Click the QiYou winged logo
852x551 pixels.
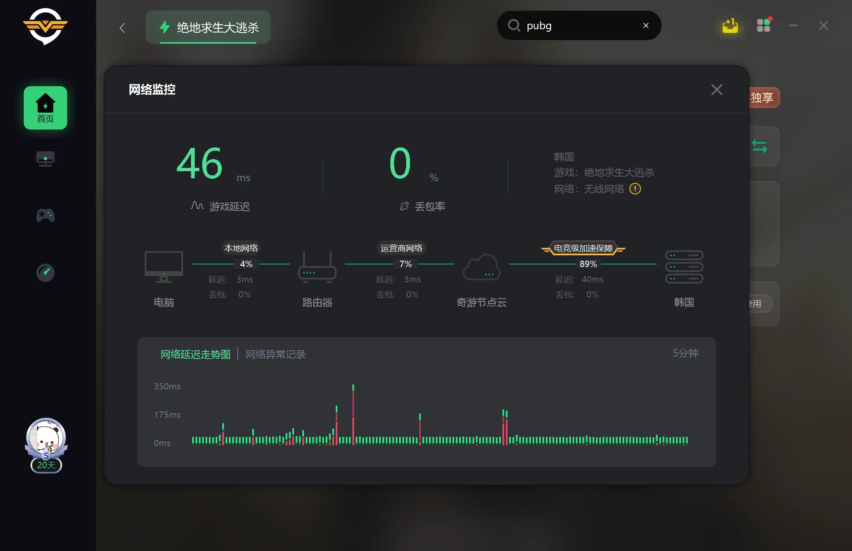pos(45,26)
